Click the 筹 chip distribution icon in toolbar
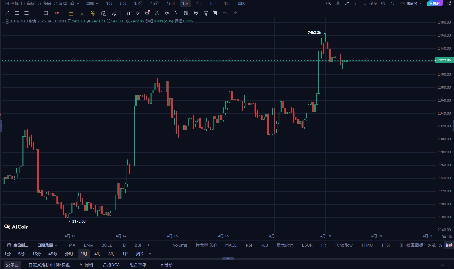 click(x=93, y=14)
